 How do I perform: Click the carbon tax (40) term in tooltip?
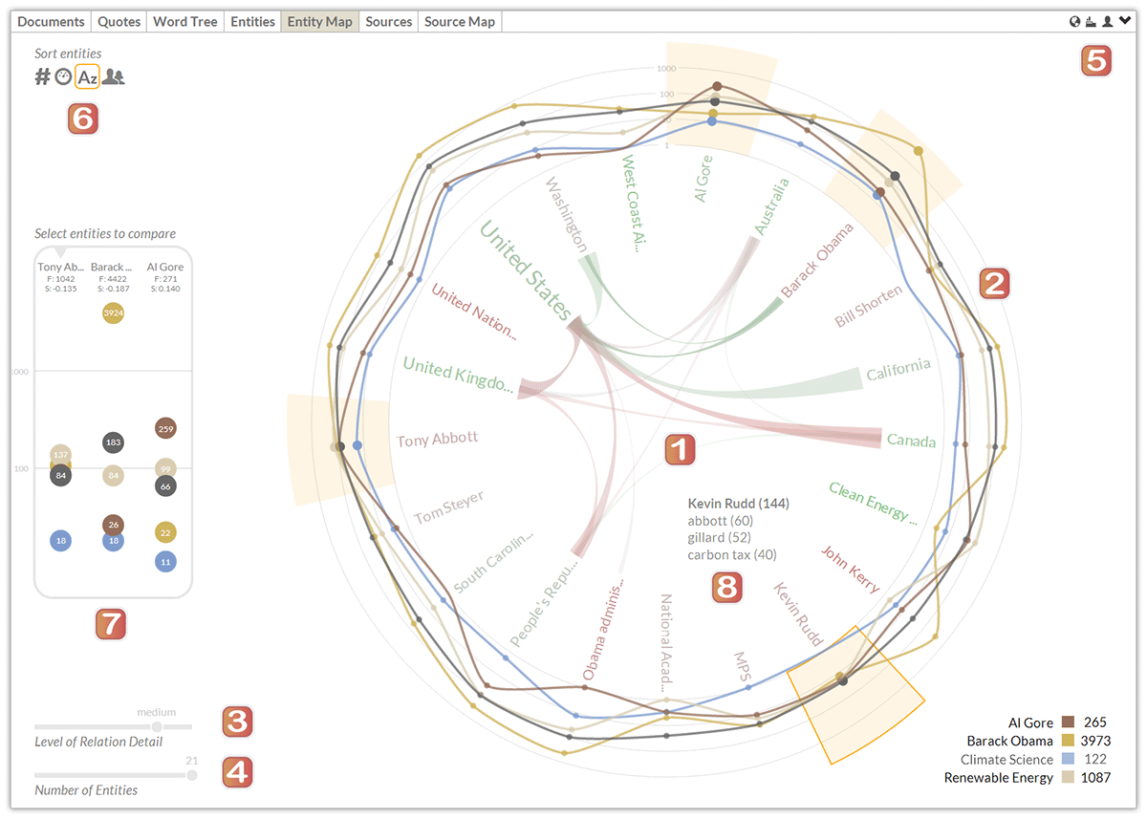pyautogui.click(x=732, y=555)
